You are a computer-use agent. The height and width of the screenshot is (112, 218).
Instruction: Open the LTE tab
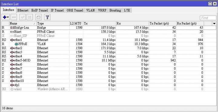[127, 10]
